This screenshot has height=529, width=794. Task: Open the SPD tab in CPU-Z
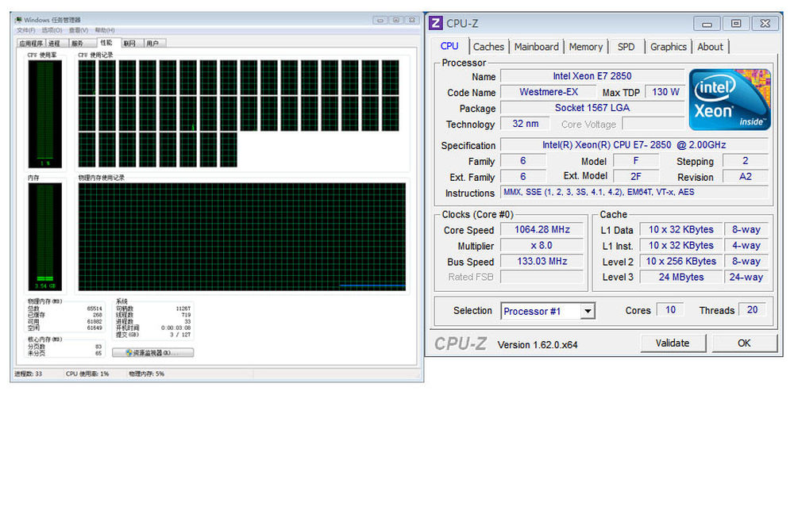click(626, 47)
